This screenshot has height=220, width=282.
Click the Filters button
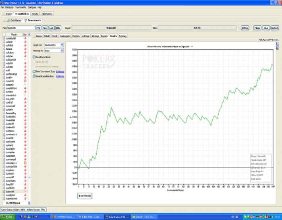click(x=257, y=28)
